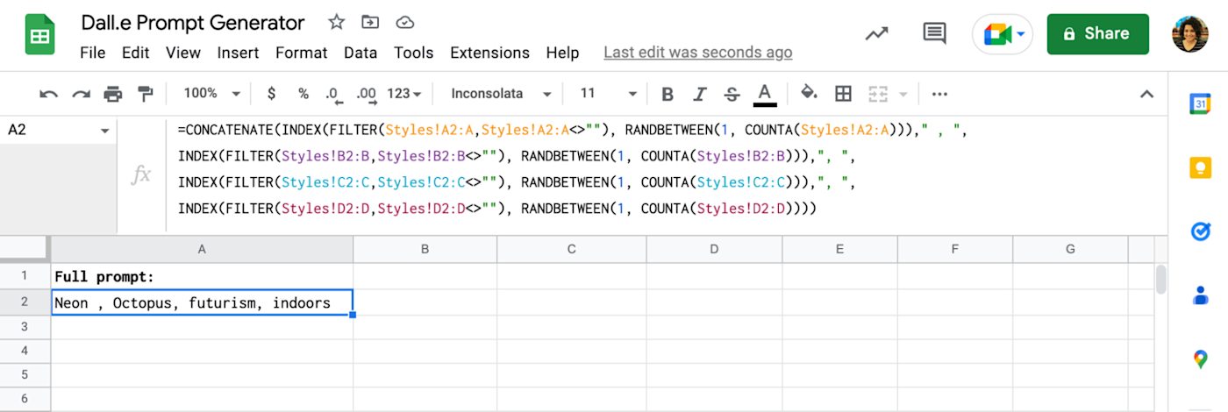Decrease decimal places
The width and height of the screenshot is (1228, 412).
332,94
